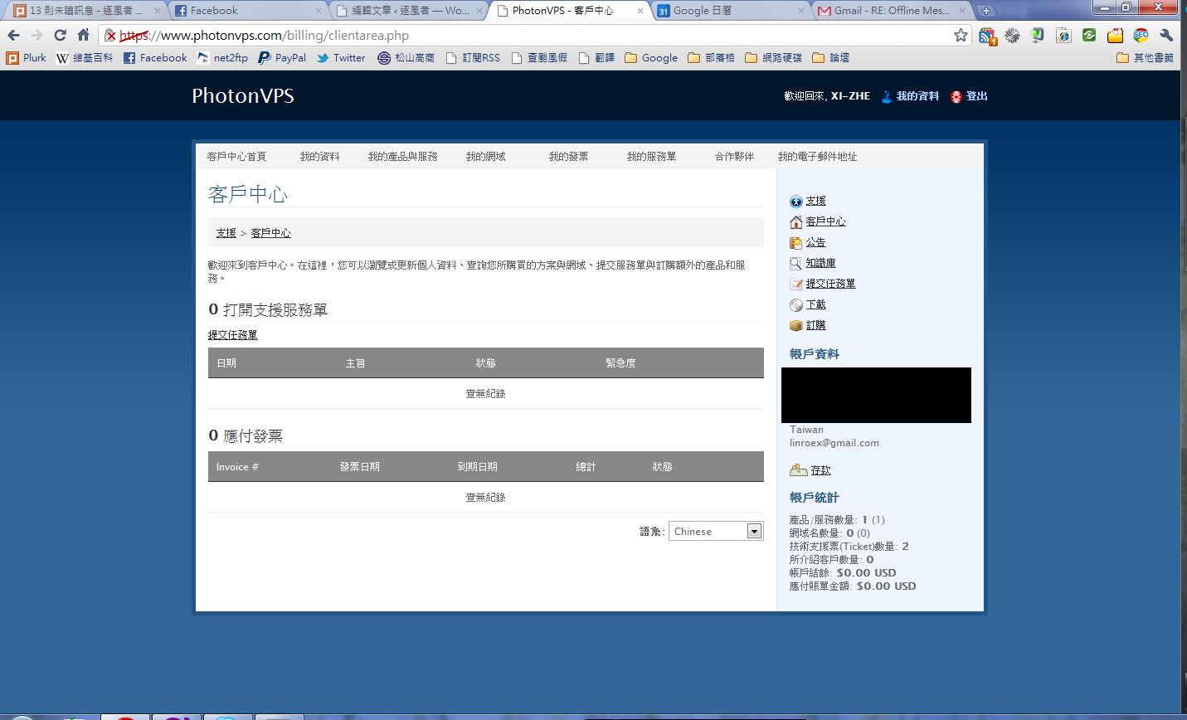Open the PayPal bookmark
This screenshot has width=1187, height=720.
pos(282,58)
